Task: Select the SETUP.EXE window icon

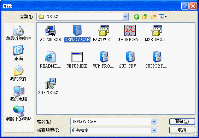Action: coord(77,57)
